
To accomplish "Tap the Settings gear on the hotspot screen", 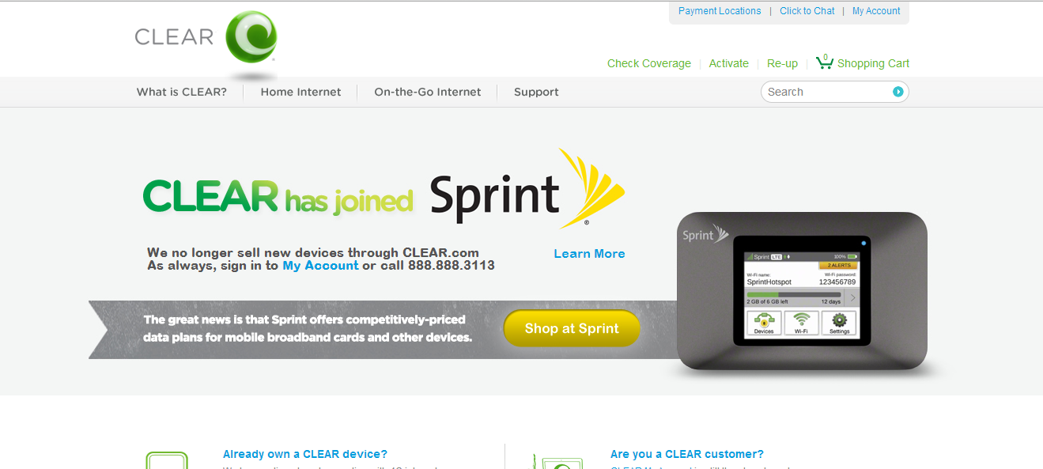I will [x=839, y=323].
